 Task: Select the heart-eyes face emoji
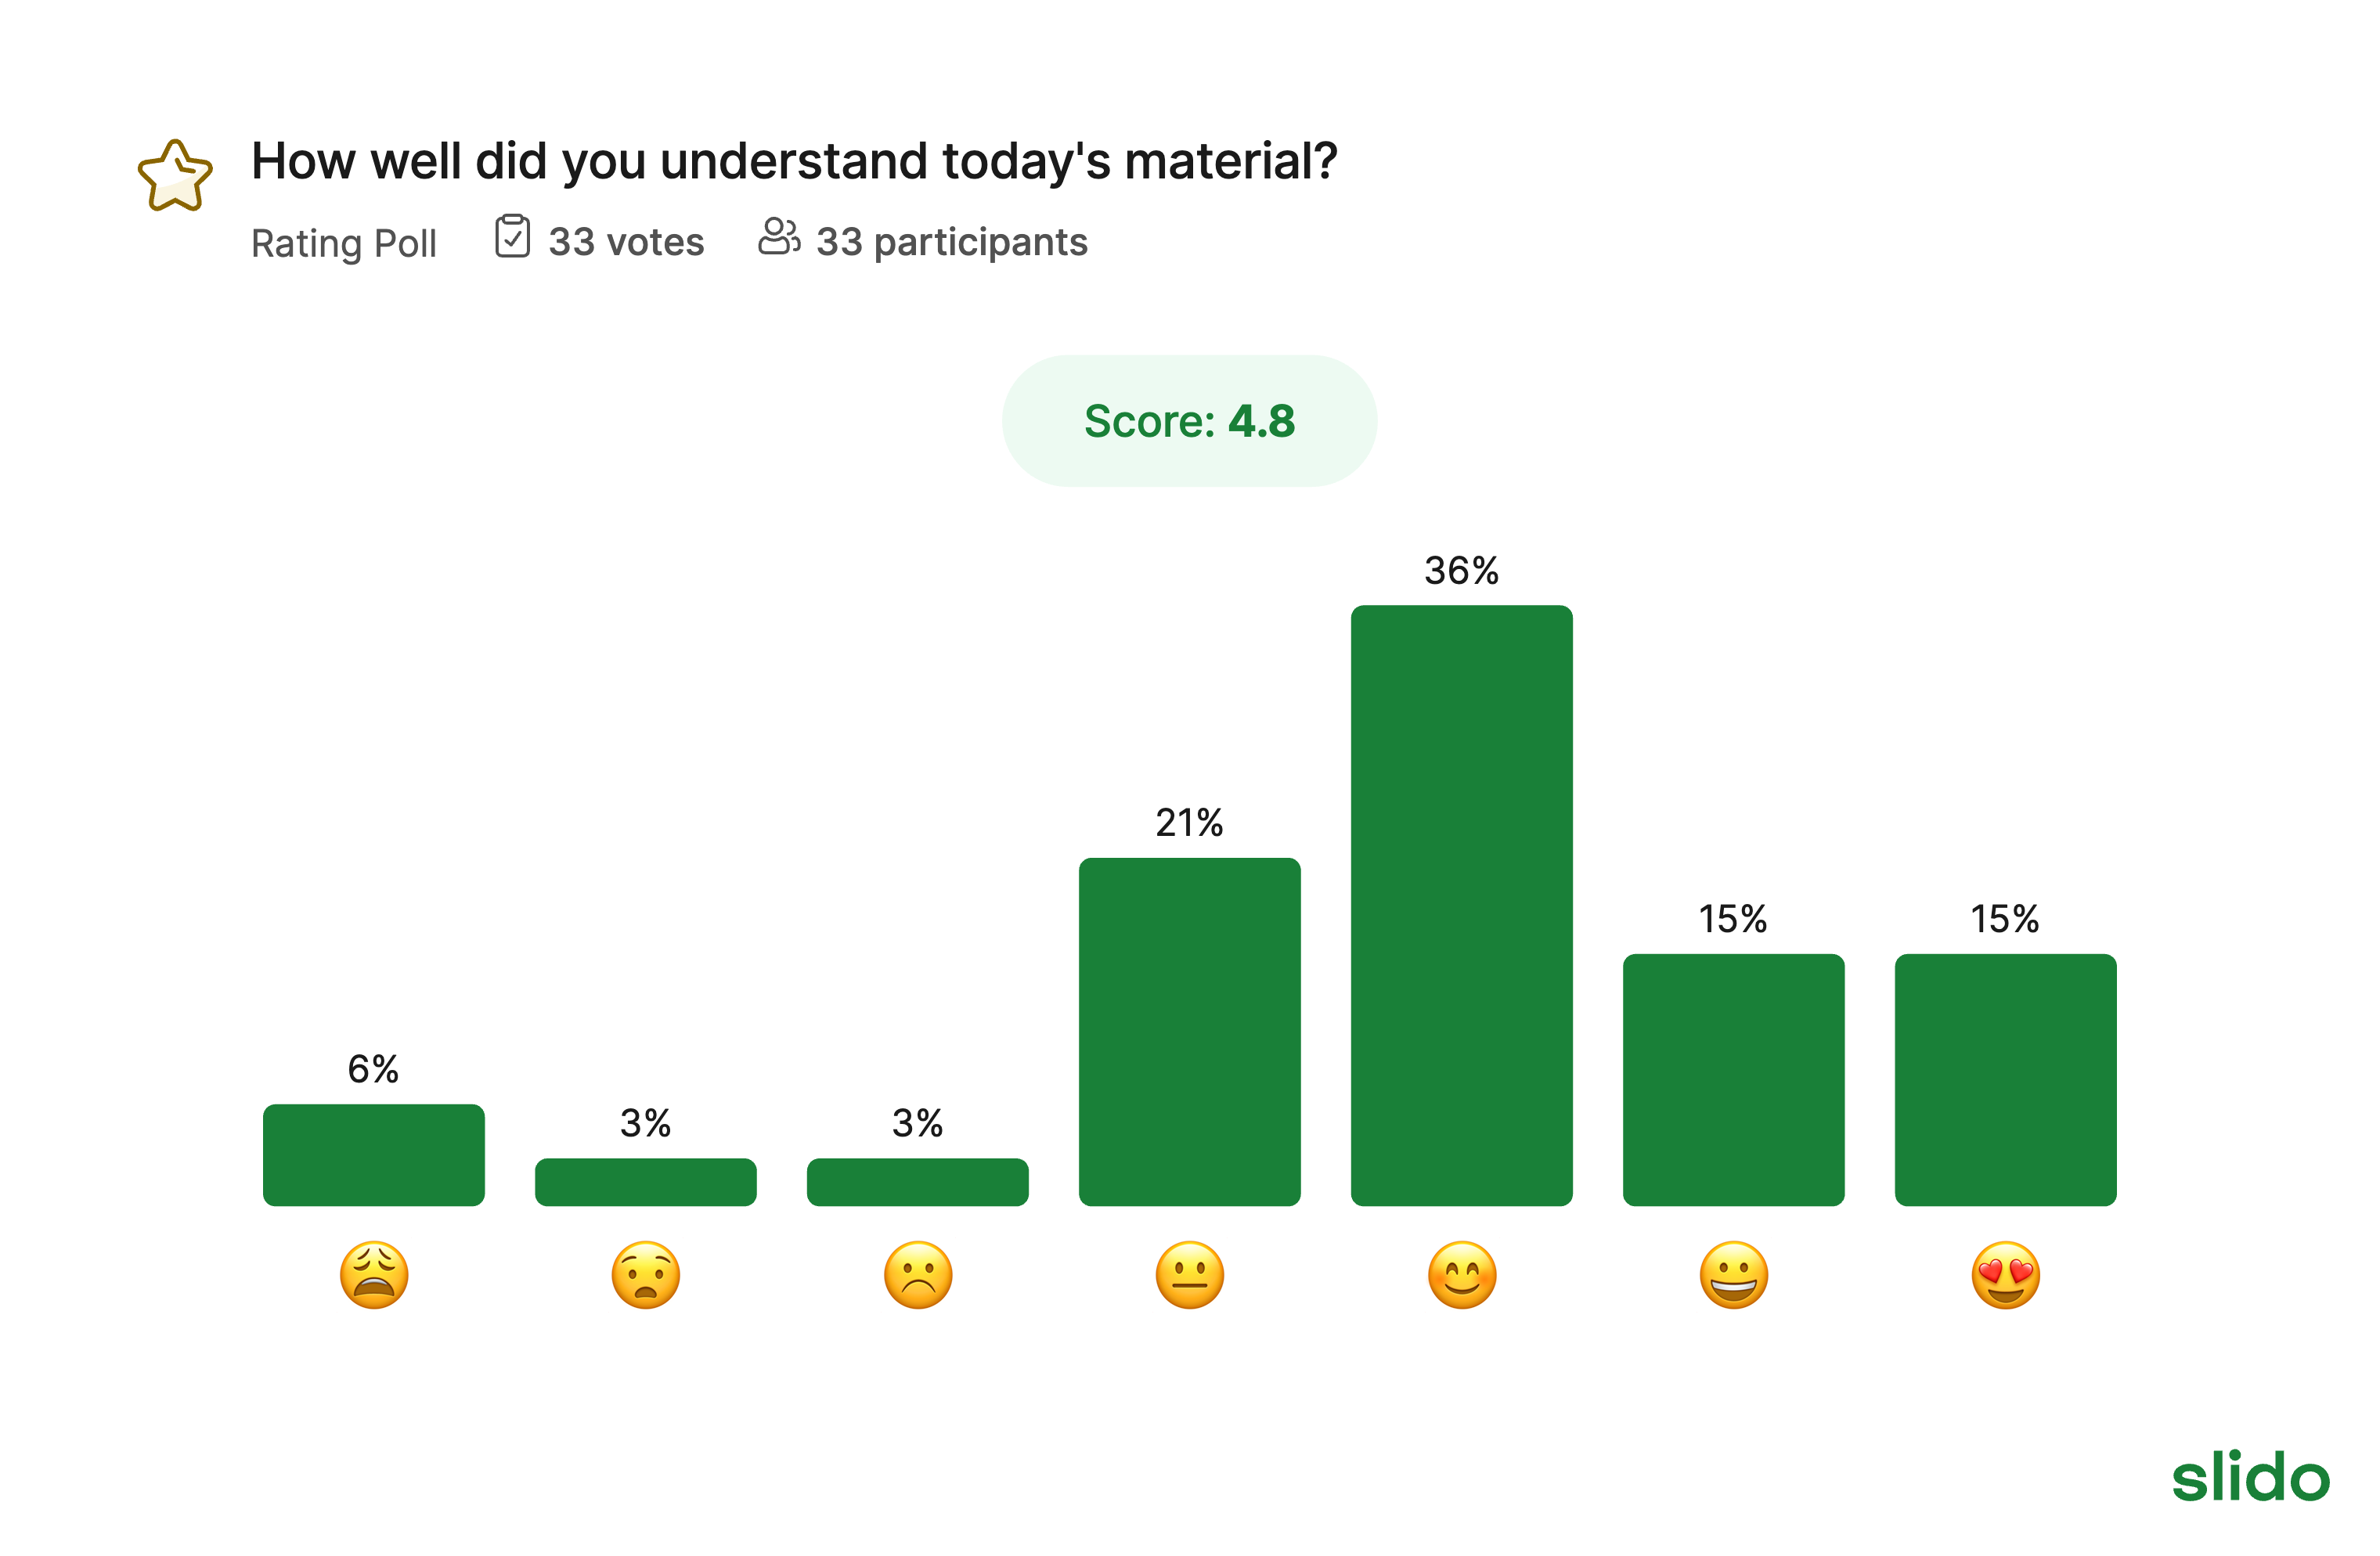2006,1275
